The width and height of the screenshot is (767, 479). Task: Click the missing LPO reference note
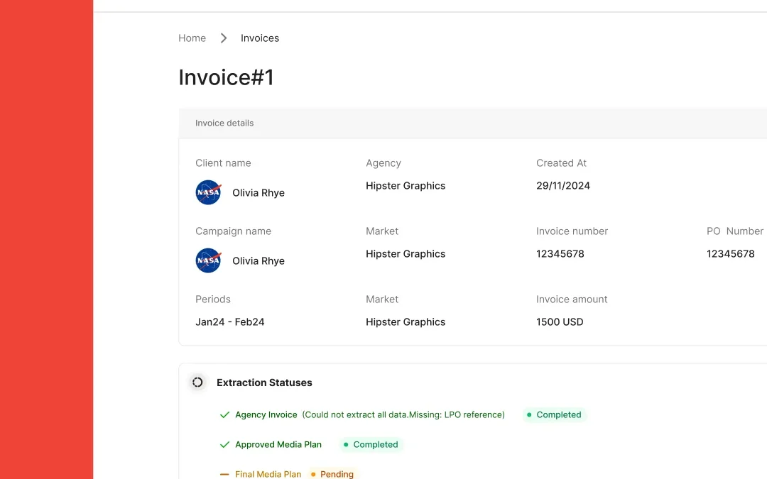point(403,415)
